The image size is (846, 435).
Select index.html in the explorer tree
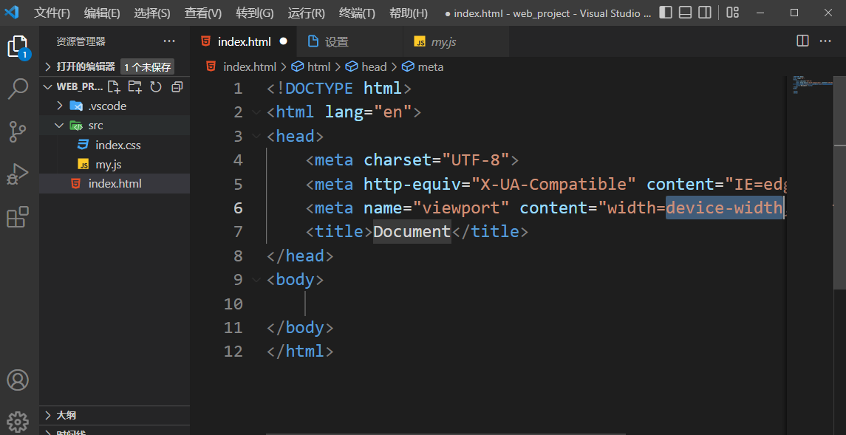pos(115,184)
